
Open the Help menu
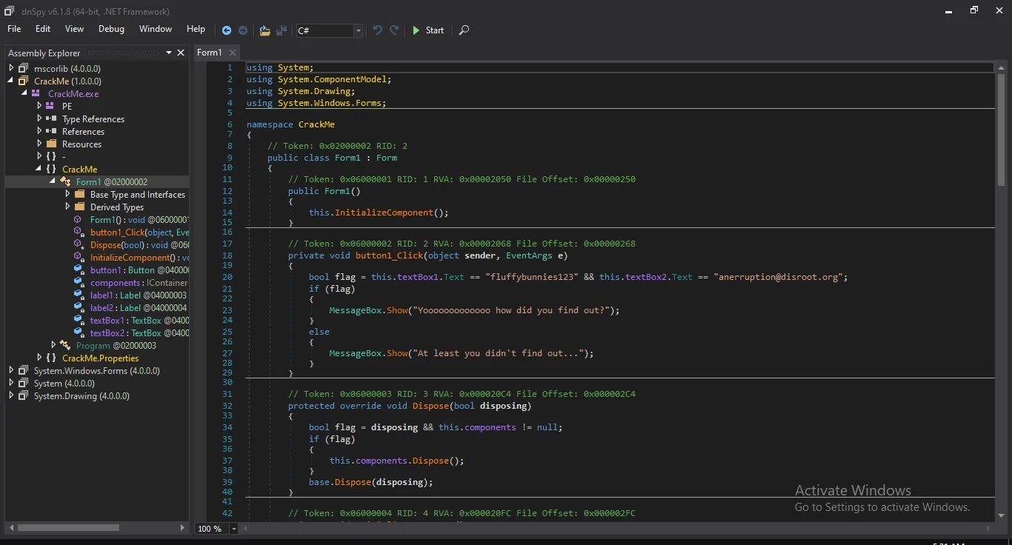(196, 29)
